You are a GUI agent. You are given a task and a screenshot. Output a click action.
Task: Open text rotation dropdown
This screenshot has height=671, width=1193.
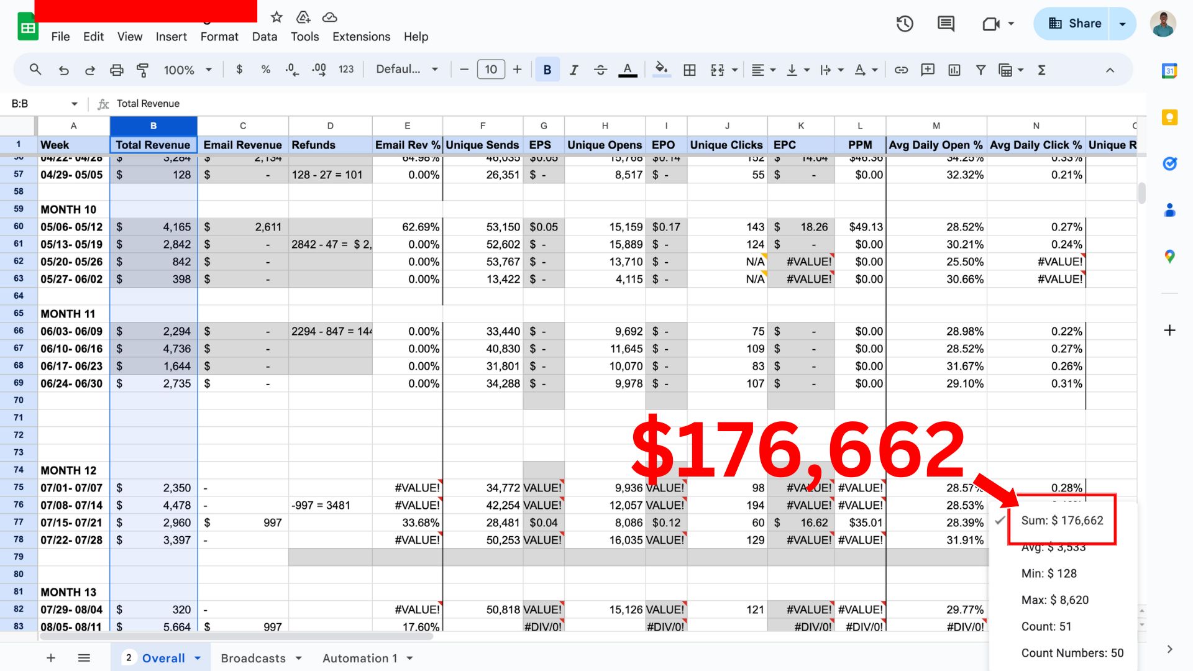click(866, 70)
